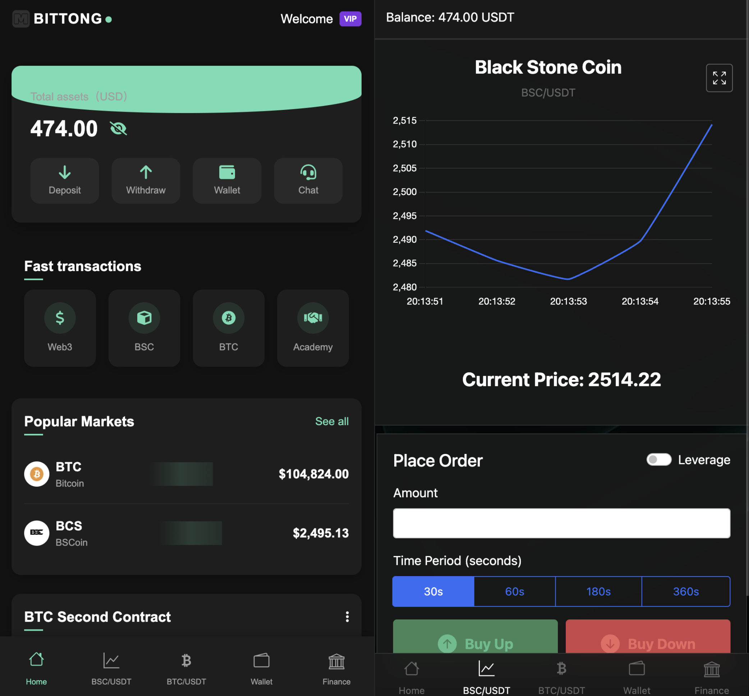
Task: Expand the chart to fullscreen
Action: point(719,78)
